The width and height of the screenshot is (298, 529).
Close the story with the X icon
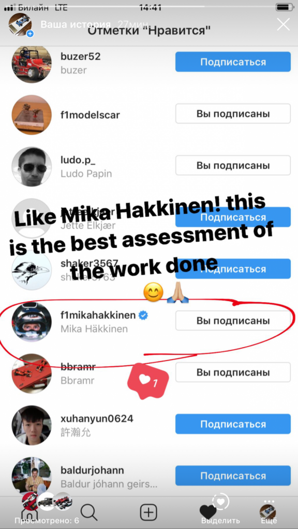click(283, 24)
